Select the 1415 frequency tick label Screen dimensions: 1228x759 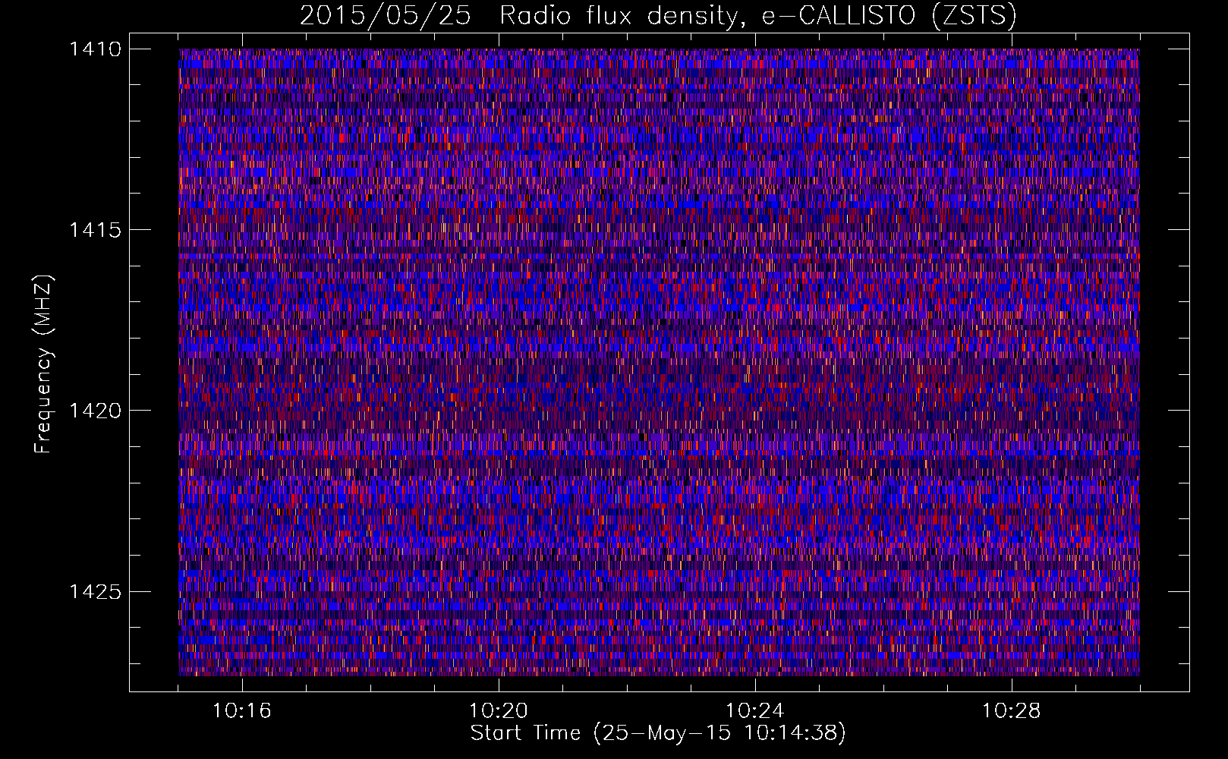(95, 230)
